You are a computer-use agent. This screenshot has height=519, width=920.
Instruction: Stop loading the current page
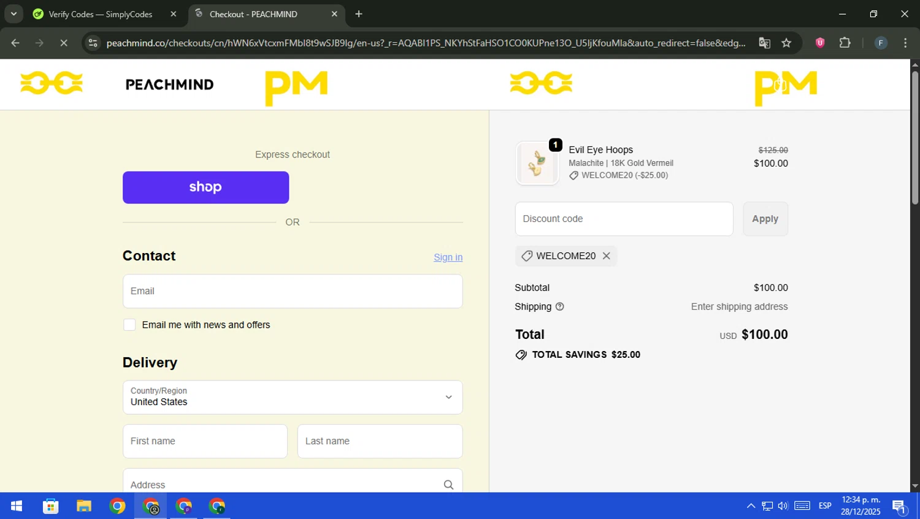64,43
